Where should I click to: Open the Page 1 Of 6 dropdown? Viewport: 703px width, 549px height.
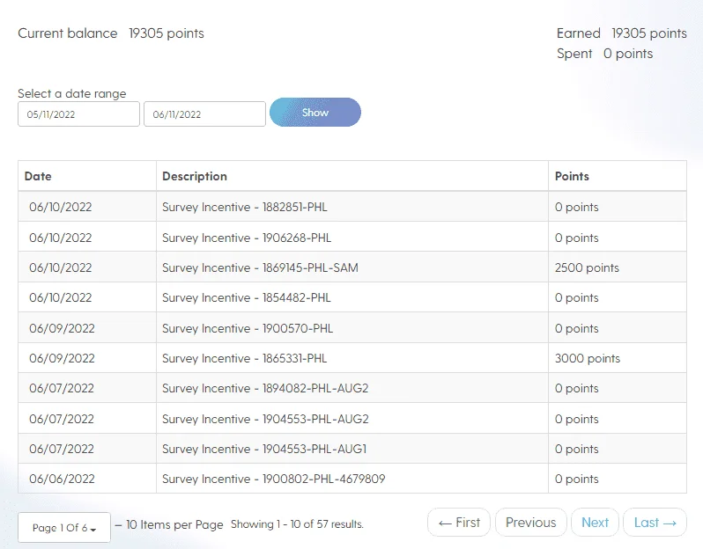(x=64, y=528)
